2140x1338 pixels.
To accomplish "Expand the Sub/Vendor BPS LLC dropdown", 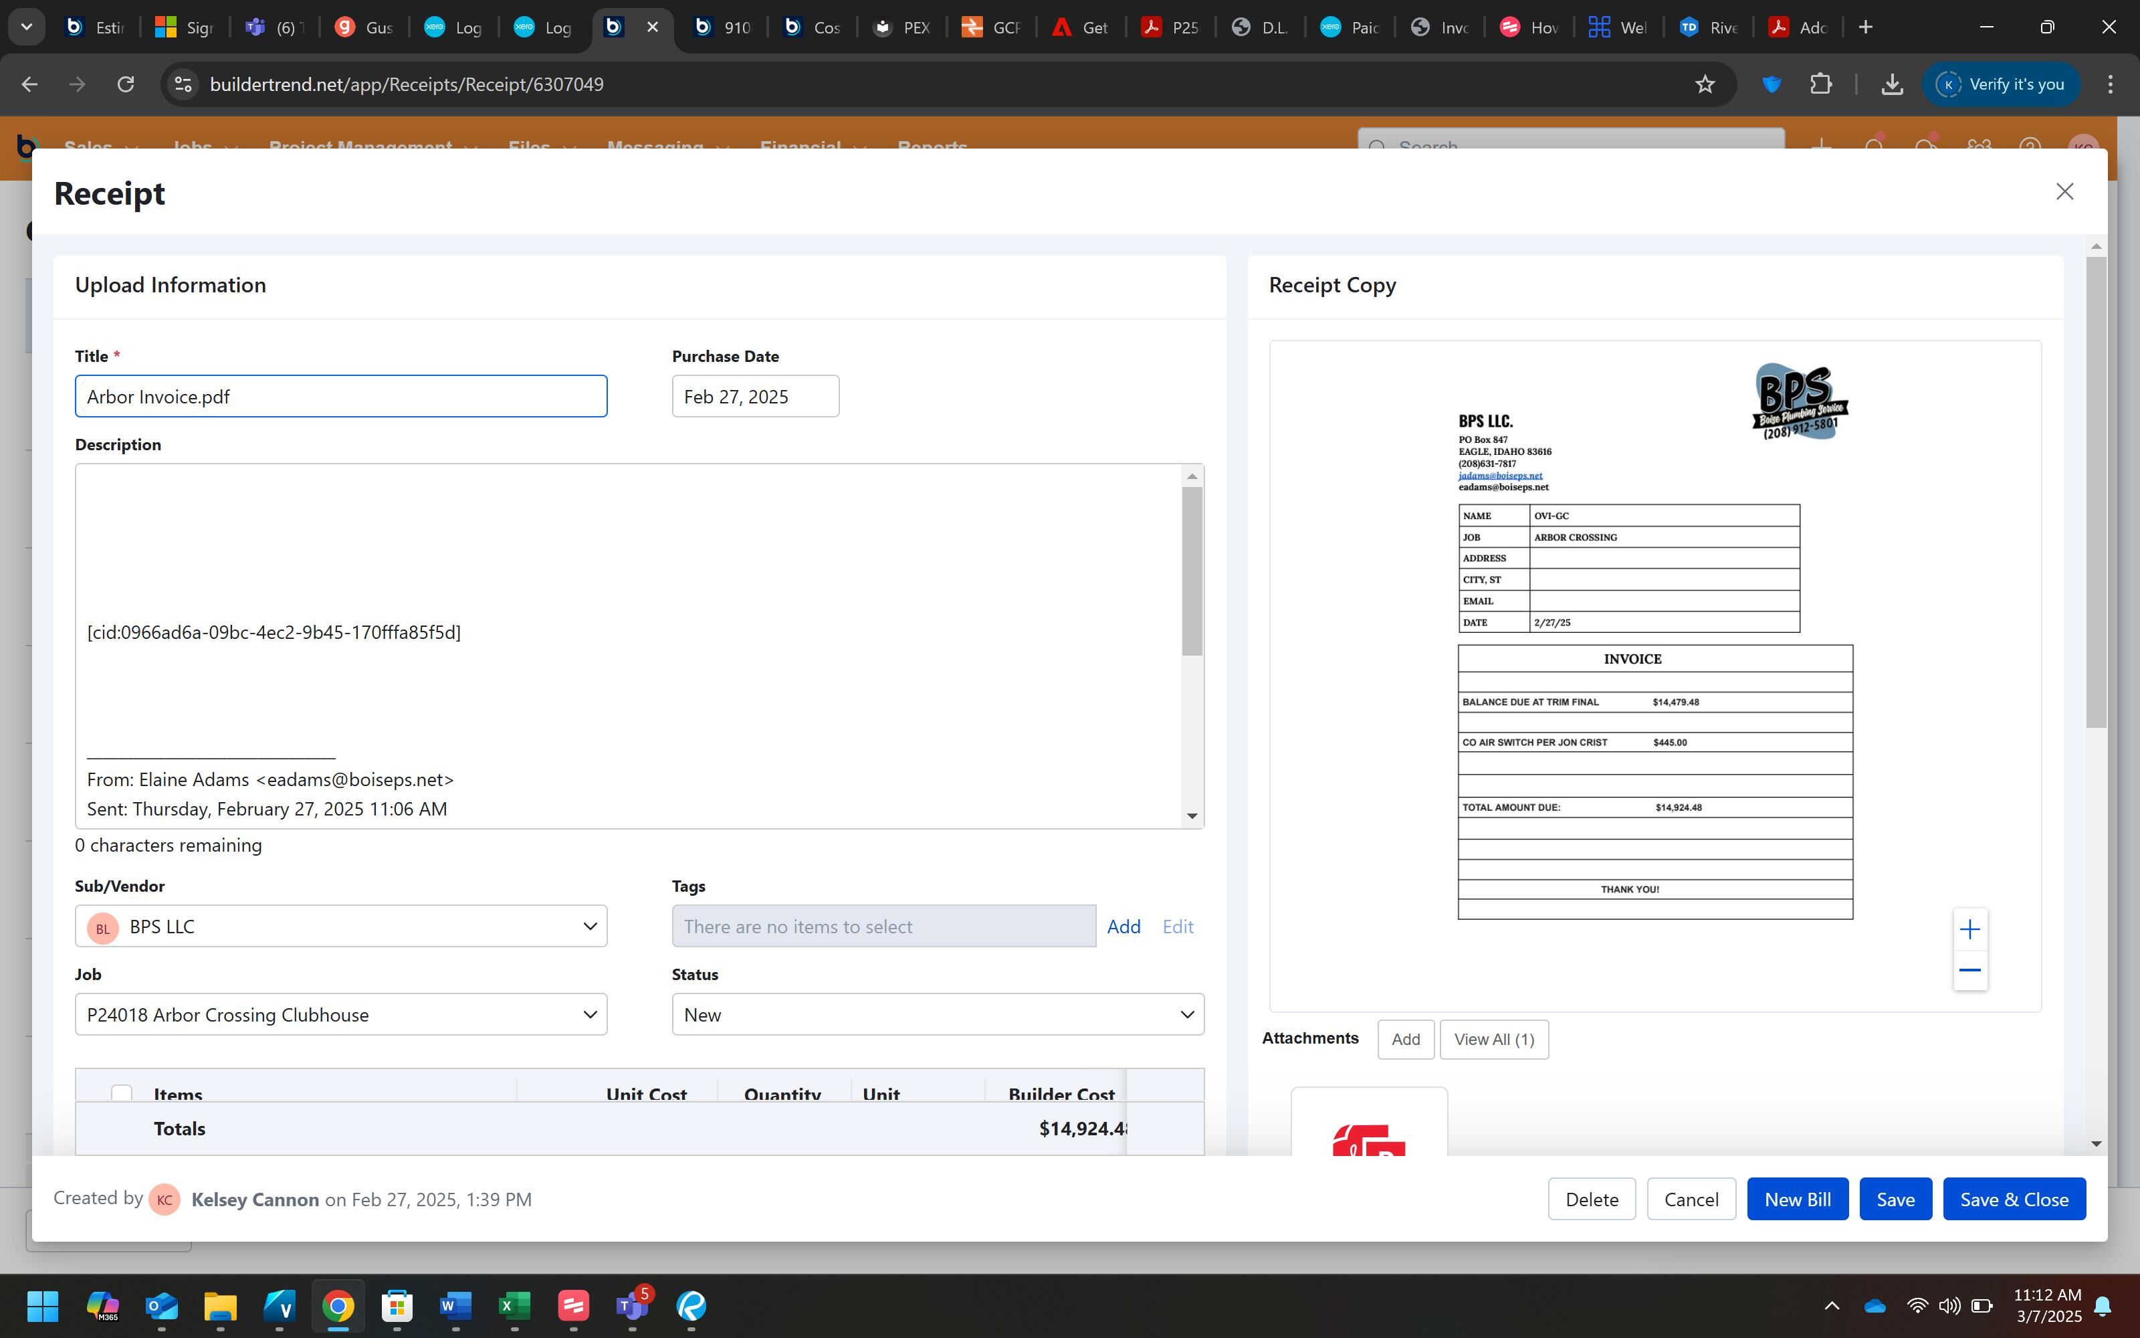I will point(589,927).
